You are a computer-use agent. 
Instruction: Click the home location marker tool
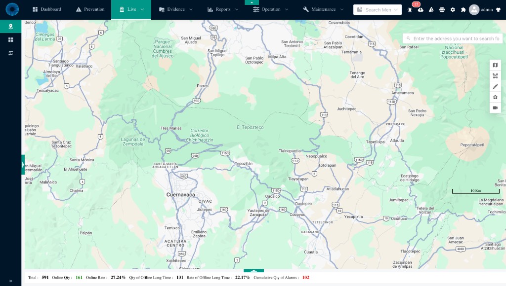[495, 97]
